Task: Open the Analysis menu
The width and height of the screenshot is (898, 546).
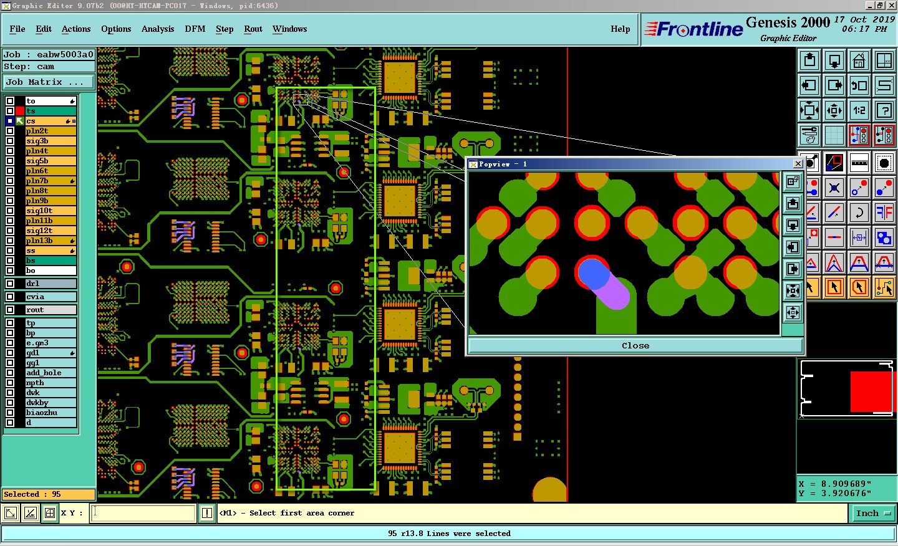Action: coord(158,29)
